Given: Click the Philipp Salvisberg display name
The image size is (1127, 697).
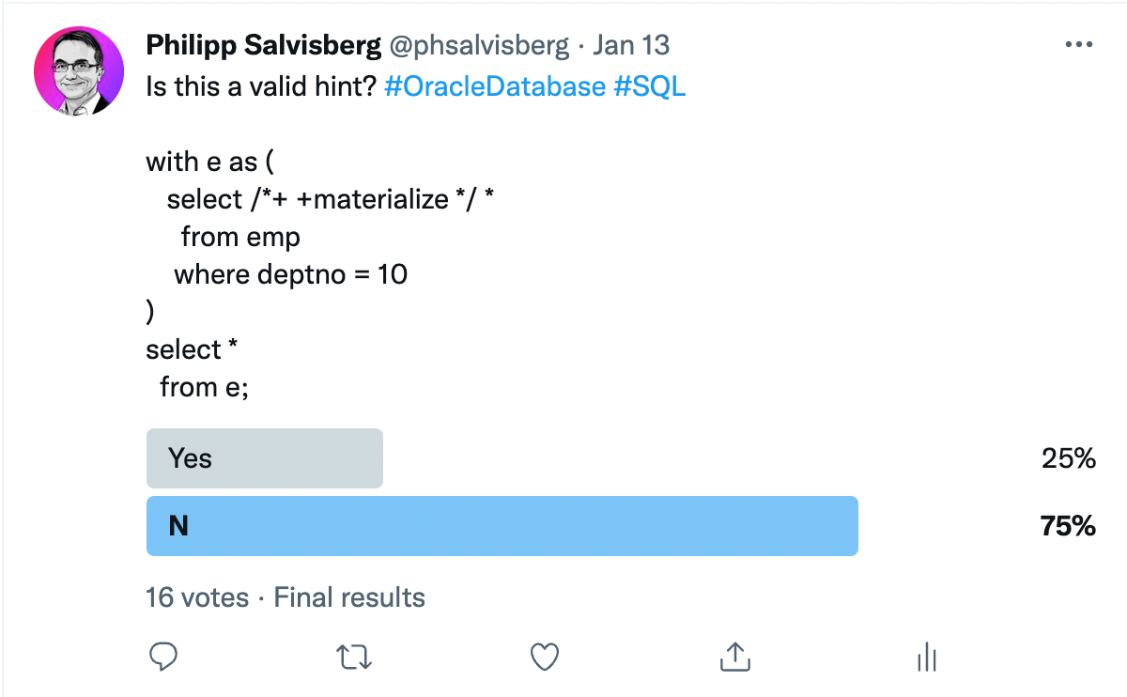Looking at the screenshot, I should (263, 45).
